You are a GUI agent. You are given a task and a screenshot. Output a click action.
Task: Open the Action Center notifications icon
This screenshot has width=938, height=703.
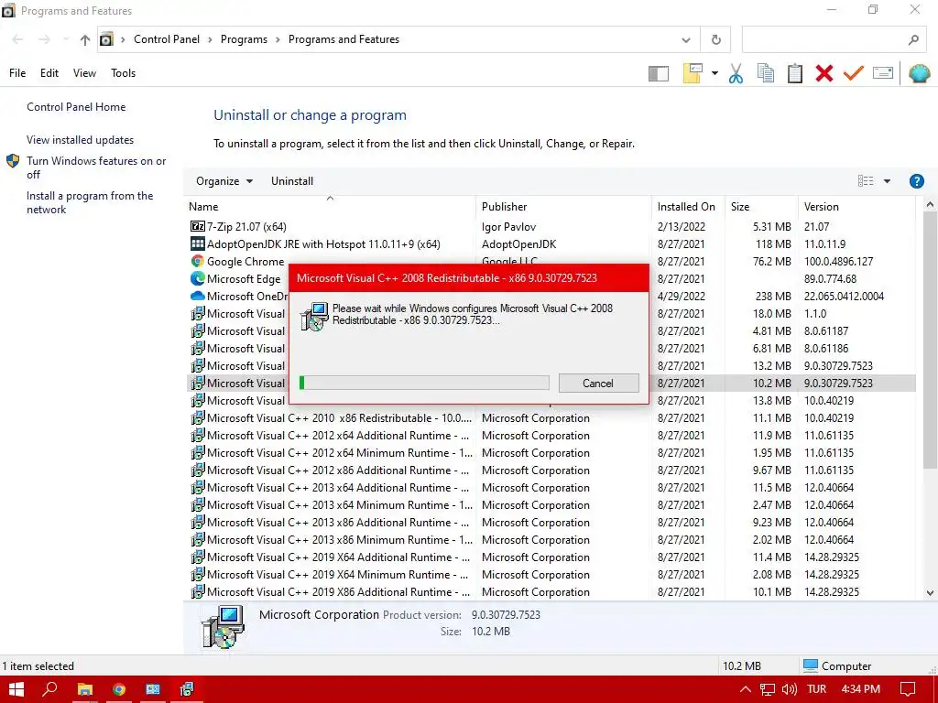click(x=908, y=689)
